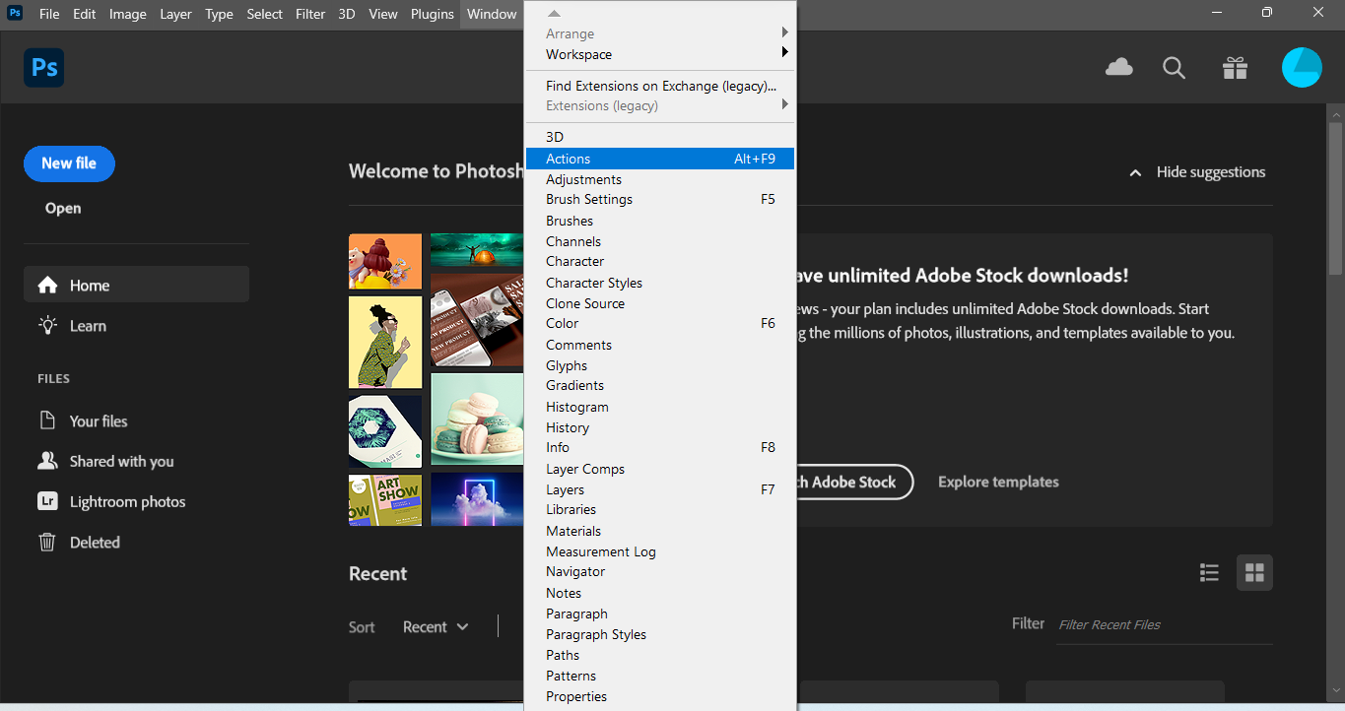Image resolution: width=1345 pixels, height=711 pixels.
Task: Click the New file button
Action: (69, 163)
